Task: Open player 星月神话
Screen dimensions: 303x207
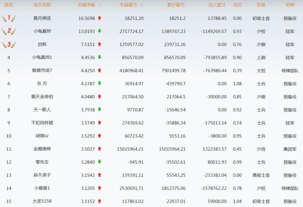Action: [x=42, y=18]
